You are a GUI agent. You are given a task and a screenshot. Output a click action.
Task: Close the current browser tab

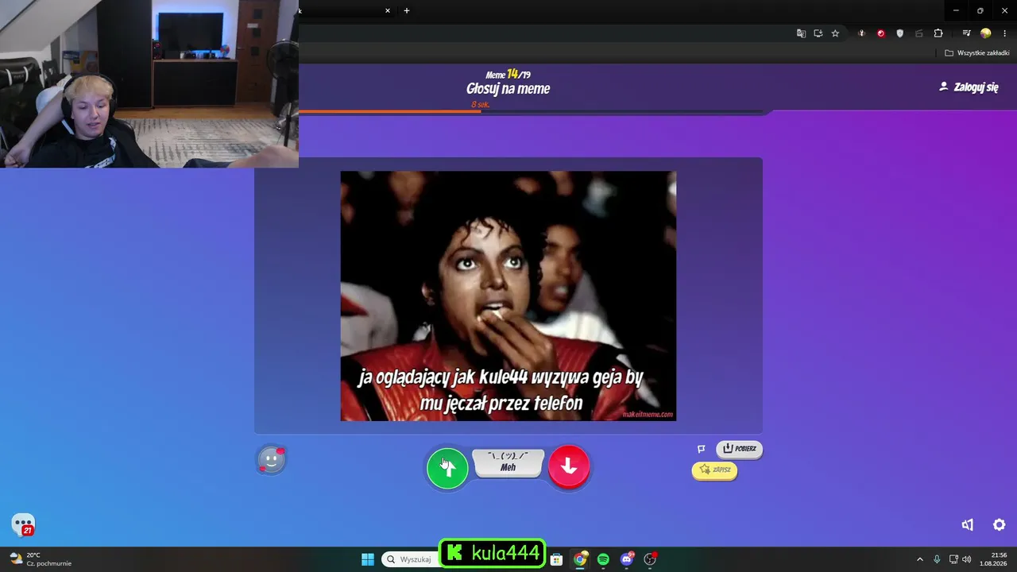(388, 11)
